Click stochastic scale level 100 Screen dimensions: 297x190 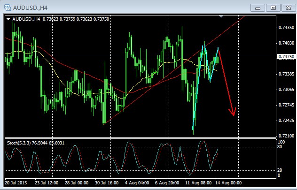click(281, 142)
